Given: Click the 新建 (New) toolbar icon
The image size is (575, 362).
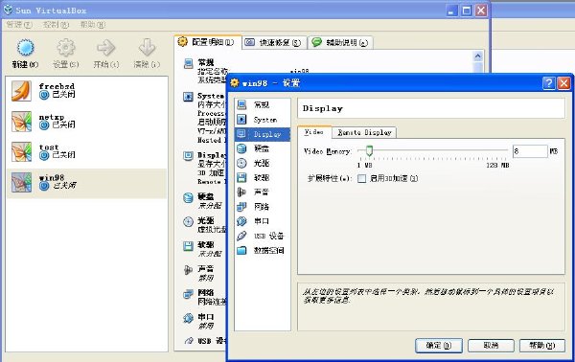Looking at the screenshot, I should point(25,48).
